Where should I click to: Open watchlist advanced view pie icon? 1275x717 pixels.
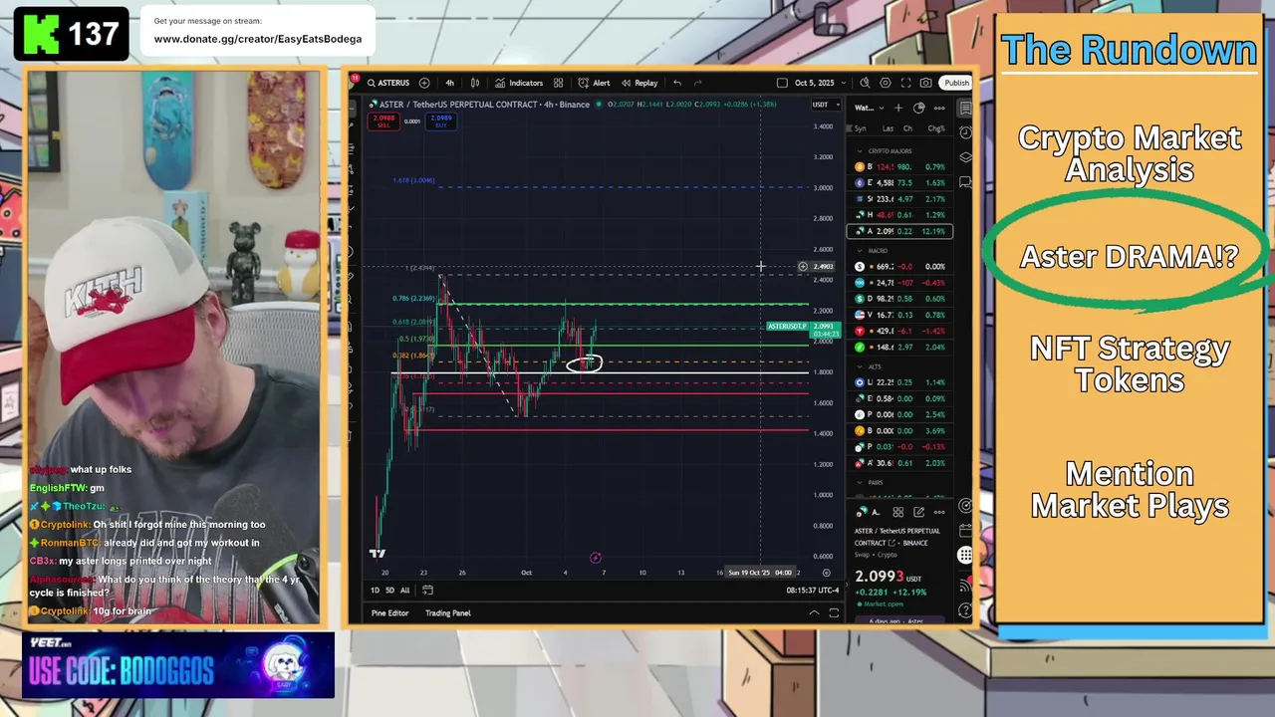[x=919, y=108]
